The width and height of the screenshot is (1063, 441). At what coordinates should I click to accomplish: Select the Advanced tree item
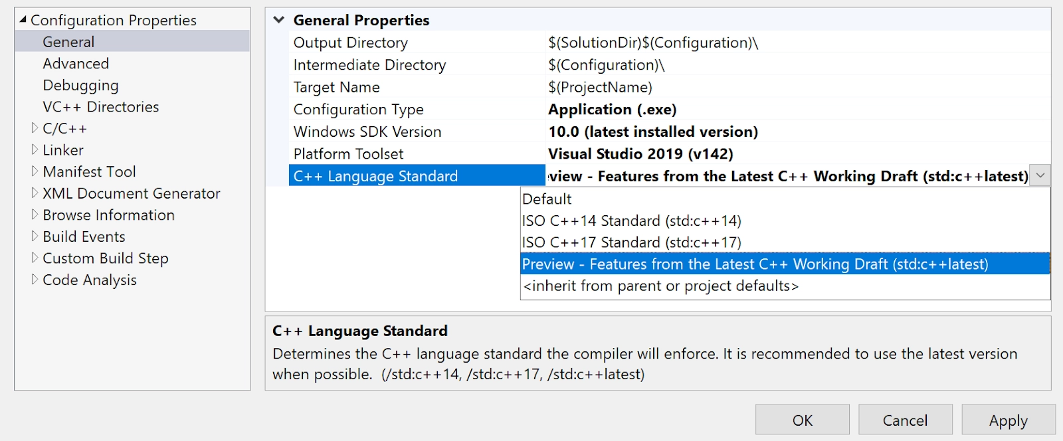(x=76, y=64)
